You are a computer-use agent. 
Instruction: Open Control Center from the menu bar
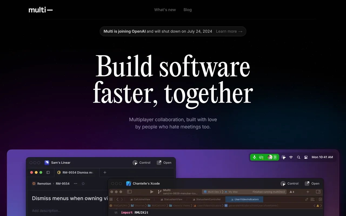(306, 157)
